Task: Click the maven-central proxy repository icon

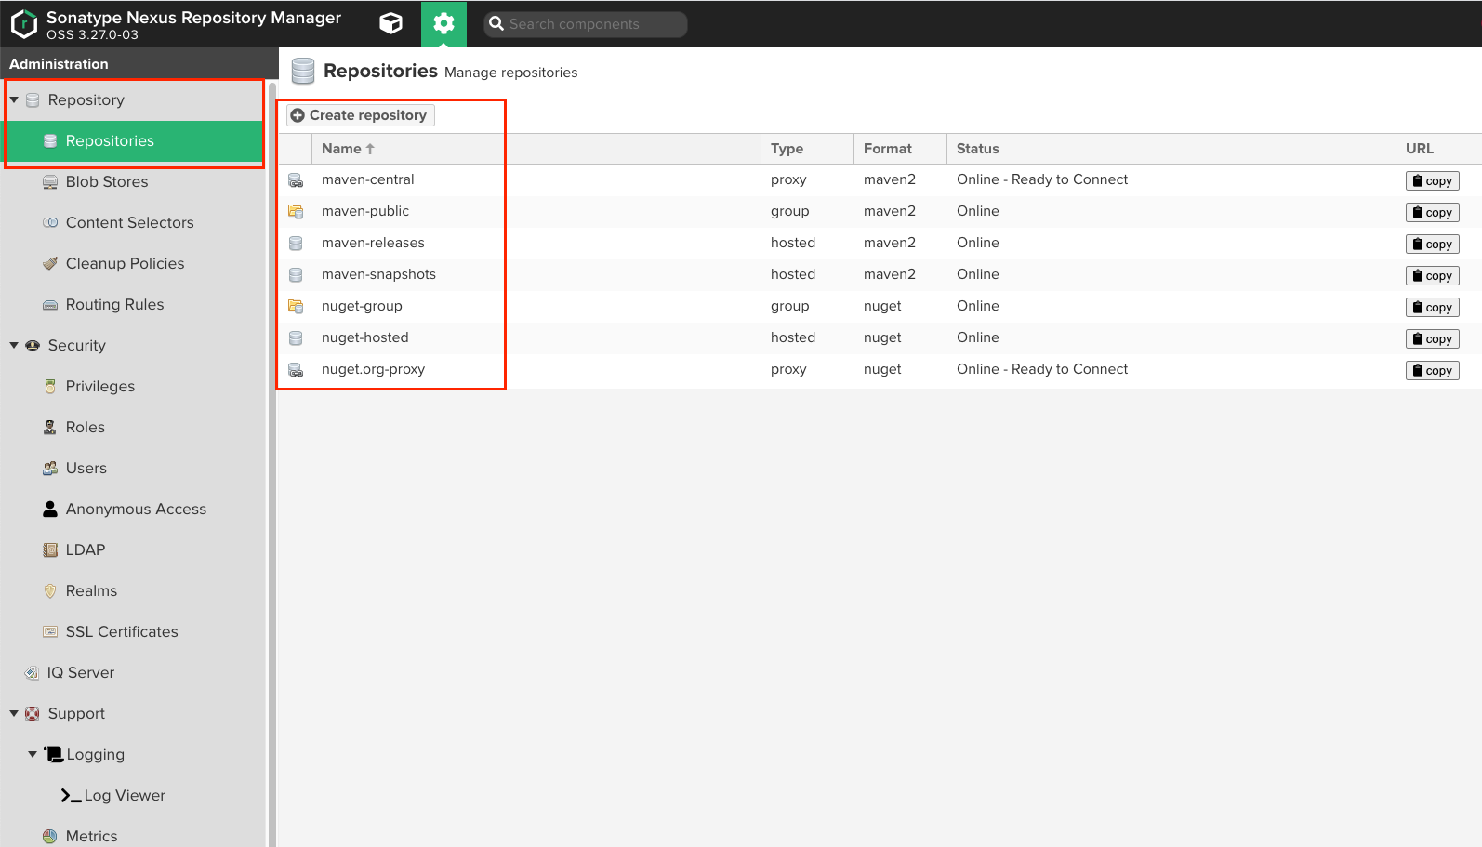Action: tap(296, 180)
